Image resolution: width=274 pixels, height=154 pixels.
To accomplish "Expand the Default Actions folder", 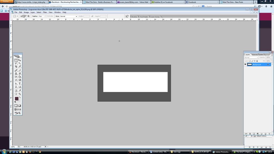I will [252, 136].
